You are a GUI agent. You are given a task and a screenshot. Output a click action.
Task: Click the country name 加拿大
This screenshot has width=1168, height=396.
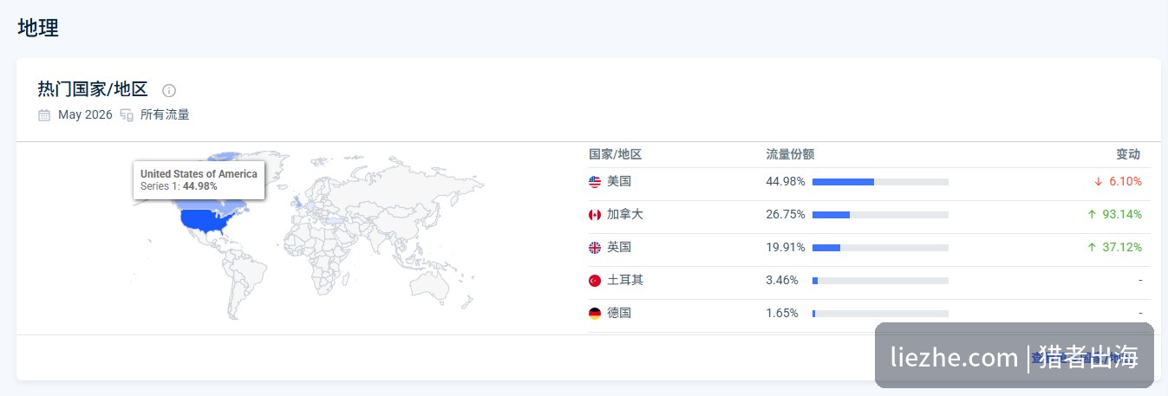(625, 215)
